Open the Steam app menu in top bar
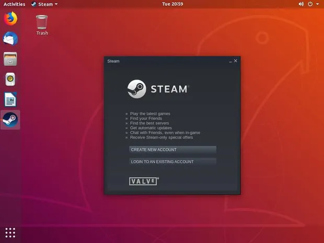This screenshot has height=243, width=324. click(44, 4)
